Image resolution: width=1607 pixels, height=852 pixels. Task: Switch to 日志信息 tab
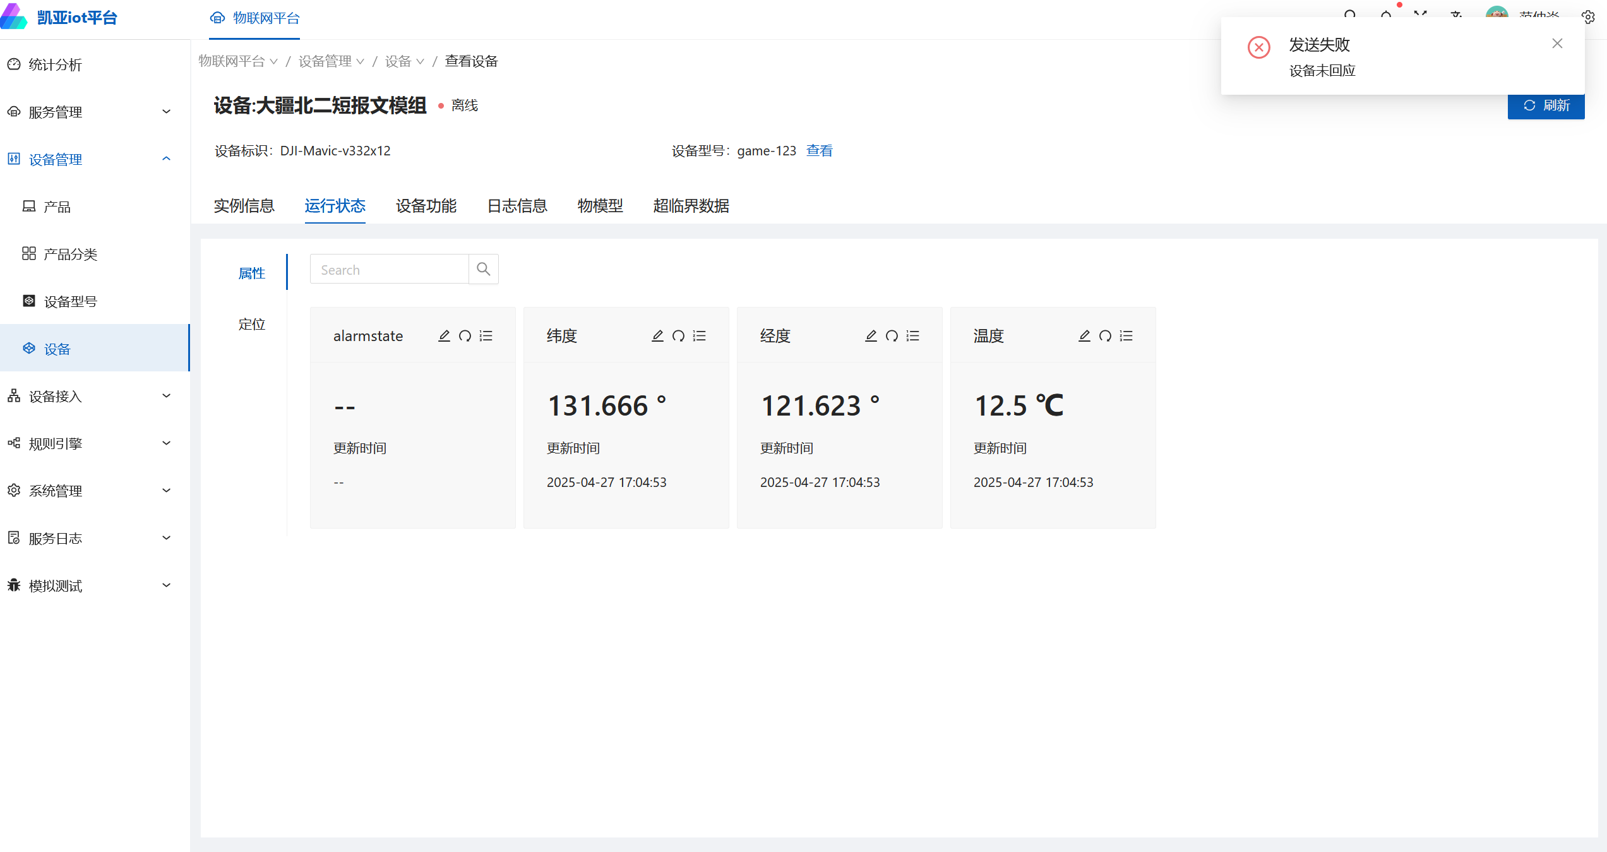(517, 206)
